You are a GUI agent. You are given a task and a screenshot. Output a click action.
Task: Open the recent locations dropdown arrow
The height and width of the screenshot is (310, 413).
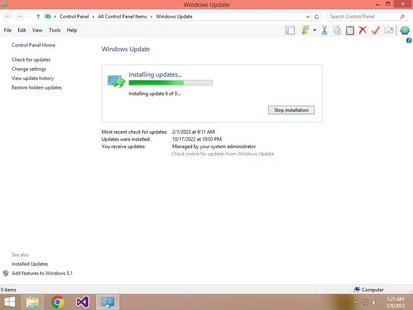point(29,17)
